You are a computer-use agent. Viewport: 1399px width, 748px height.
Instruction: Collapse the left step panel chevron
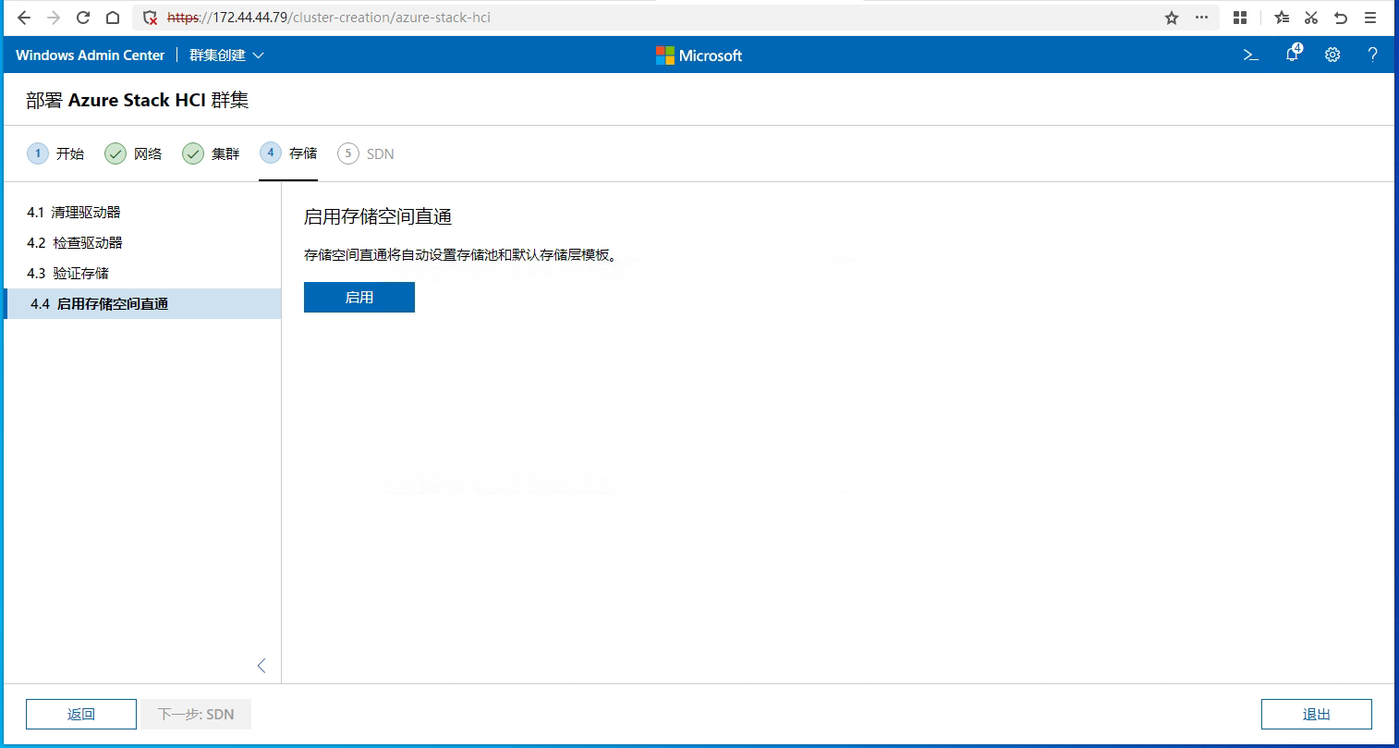tap(262, 666)
